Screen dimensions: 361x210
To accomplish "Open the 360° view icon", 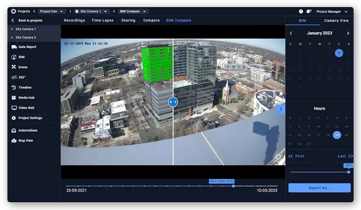I will tap(14, 77).
